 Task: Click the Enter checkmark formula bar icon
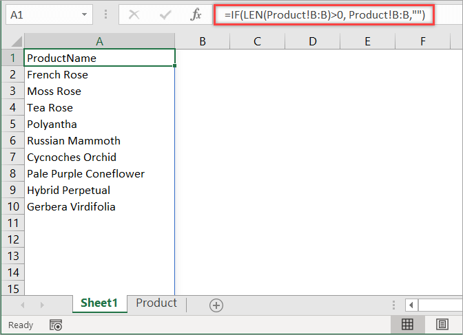165,14
